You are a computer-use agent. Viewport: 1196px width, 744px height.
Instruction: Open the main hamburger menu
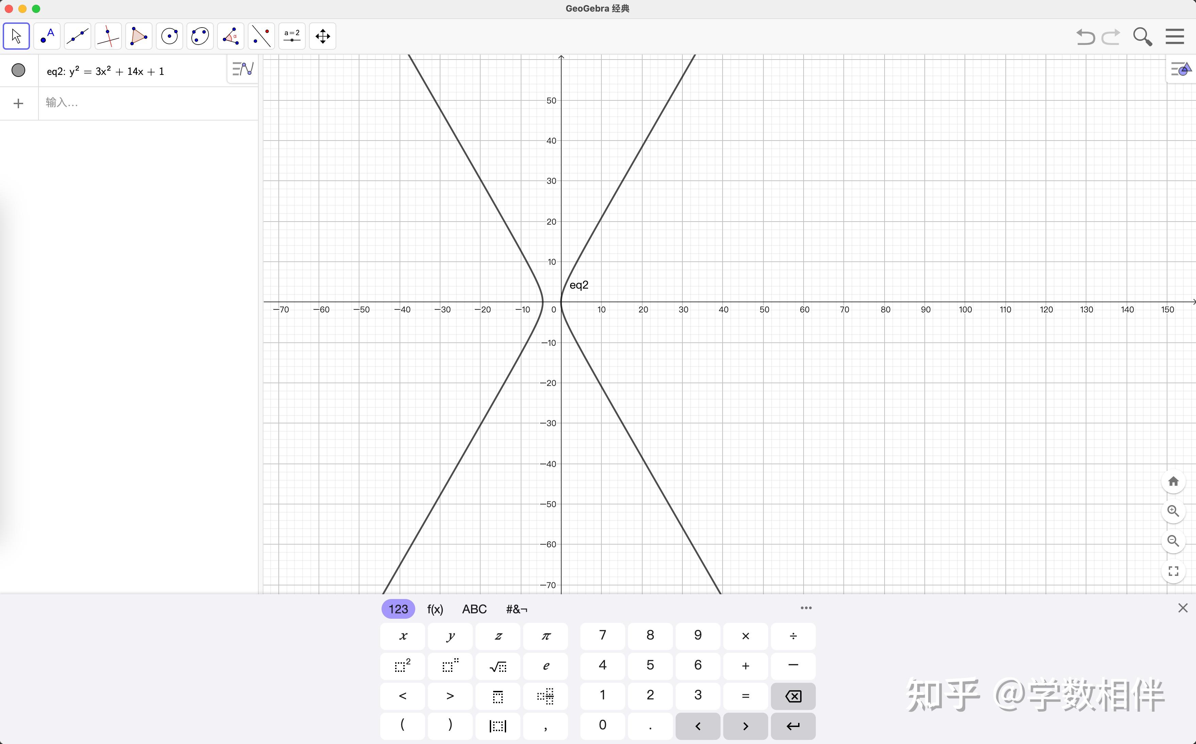click(1174, 36)
